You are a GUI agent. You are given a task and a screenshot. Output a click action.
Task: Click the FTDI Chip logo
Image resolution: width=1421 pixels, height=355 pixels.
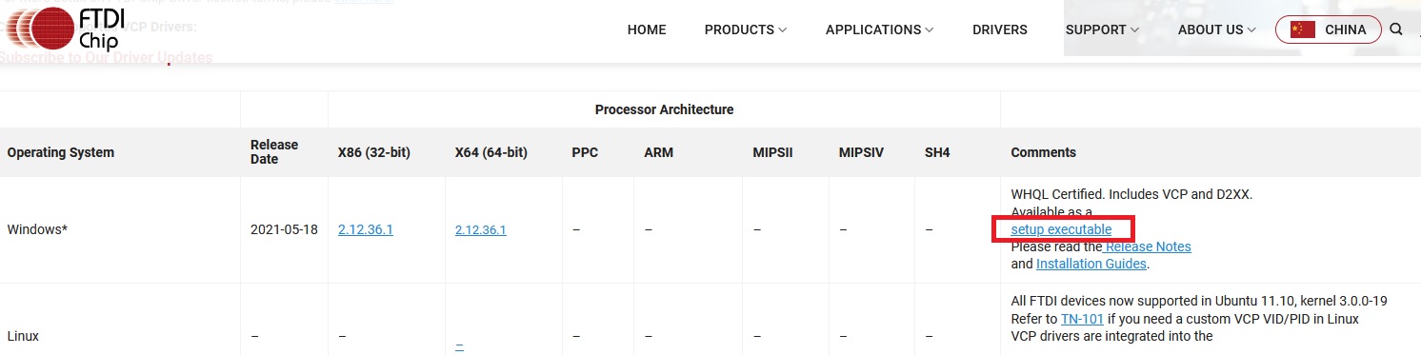(x=65, y=30)
